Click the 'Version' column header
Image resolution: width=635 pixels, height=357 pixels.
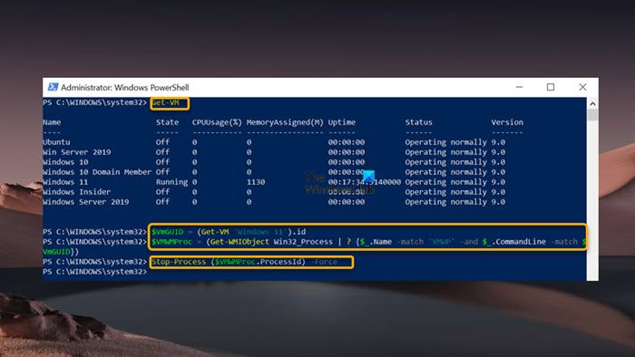click(x=507, y=122)
